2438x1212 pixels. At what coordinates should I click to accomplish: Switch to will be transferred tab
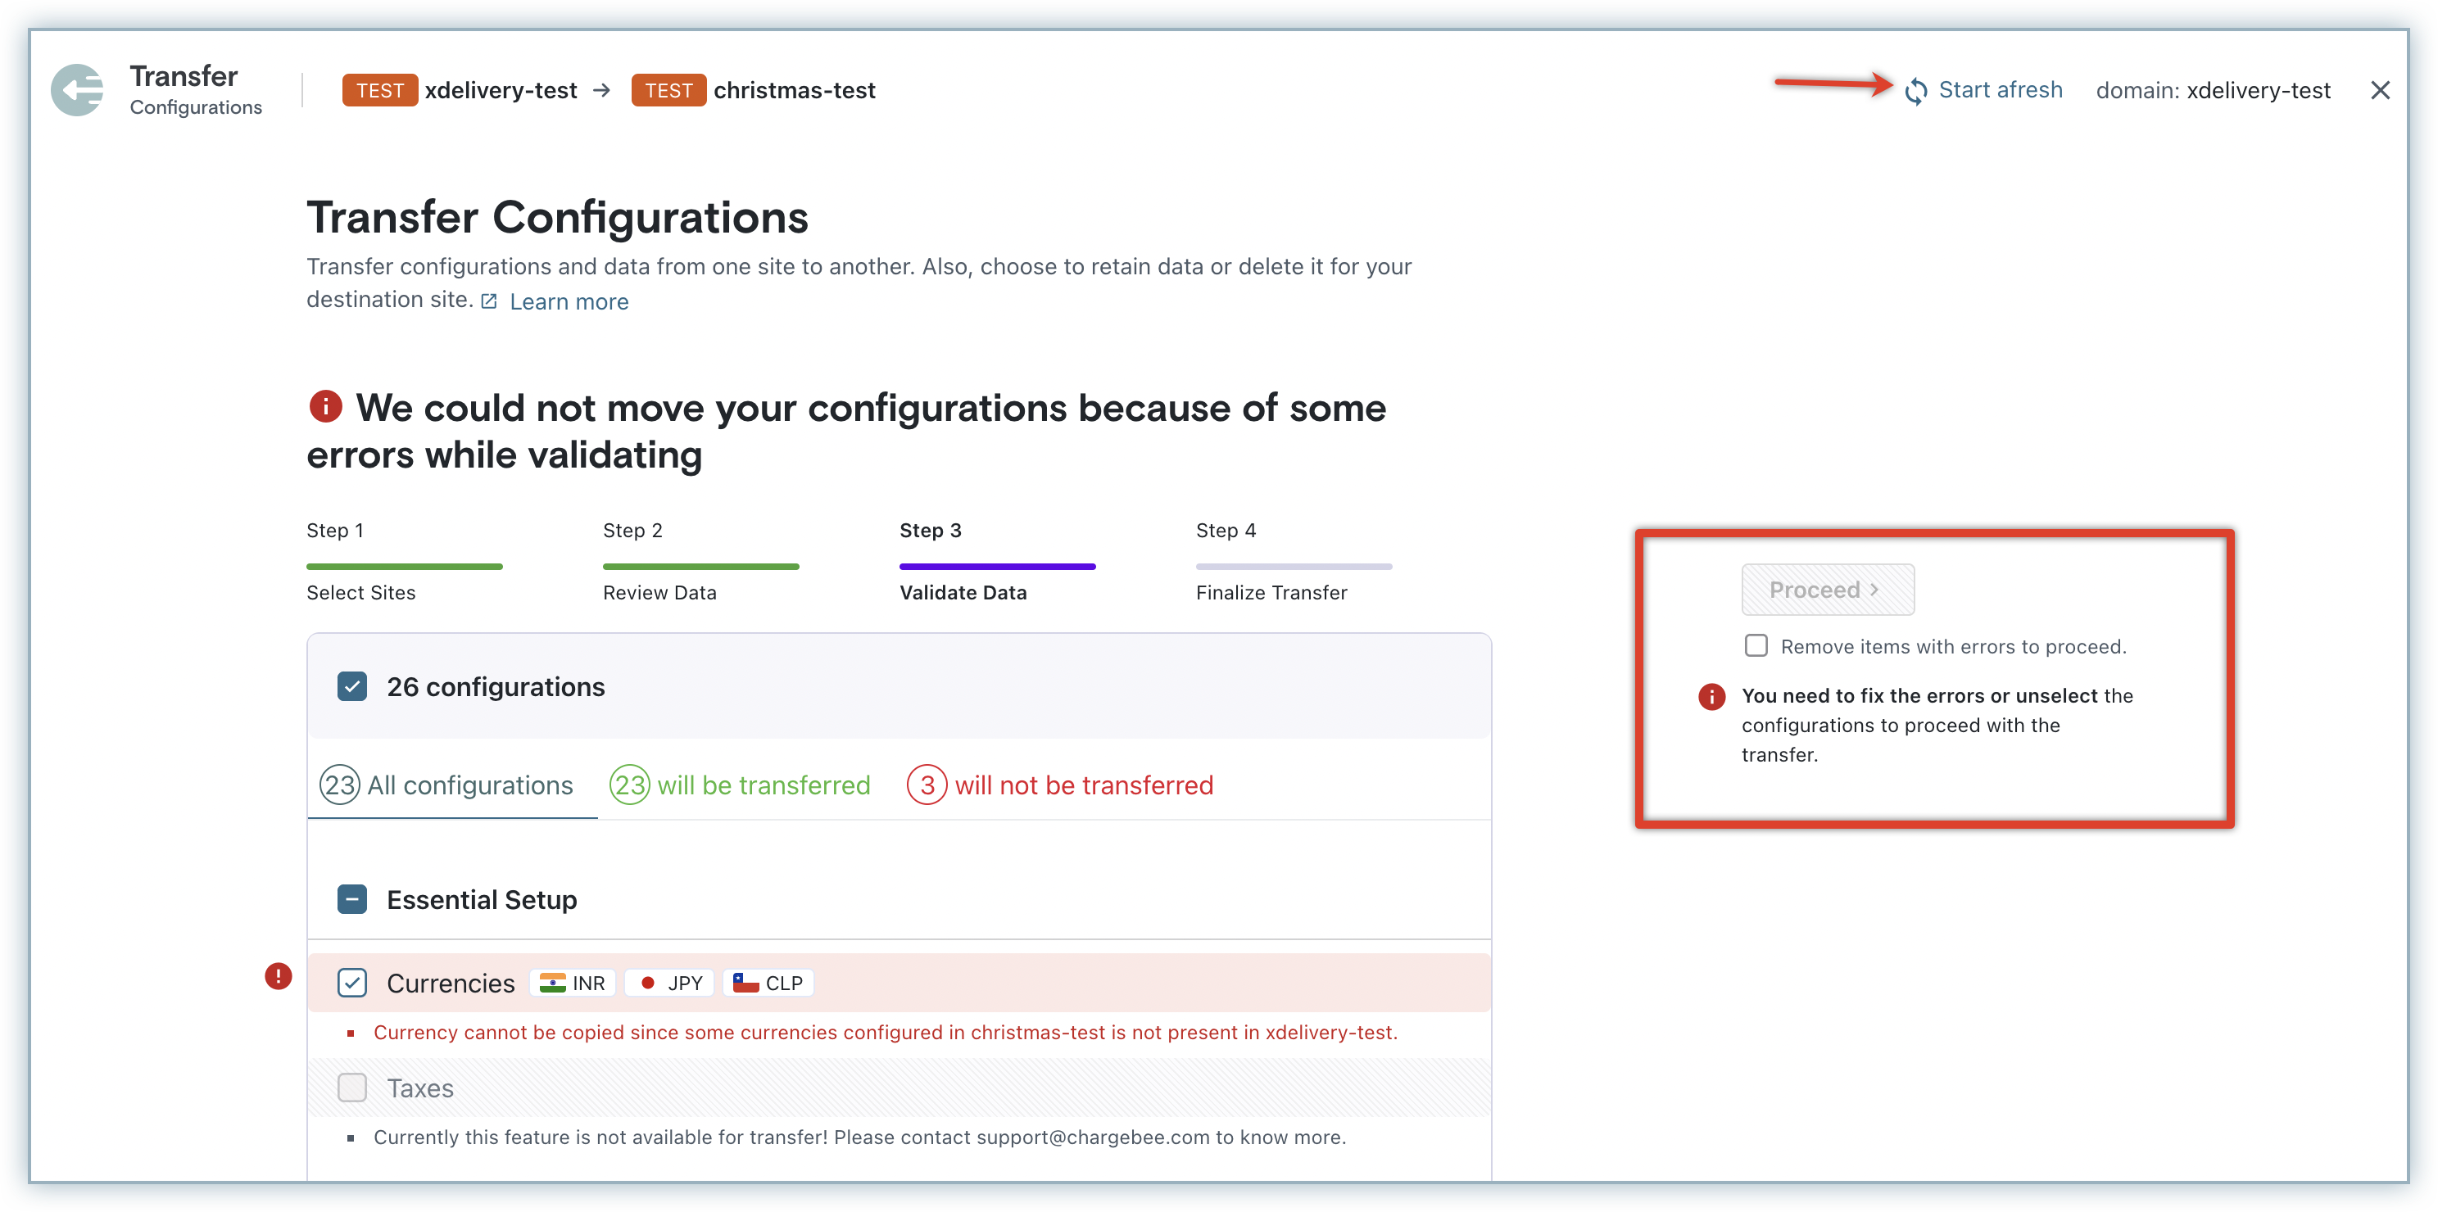click(740, 785)
